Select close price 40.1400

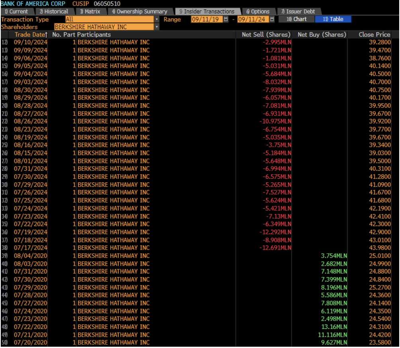pos(380,66)
